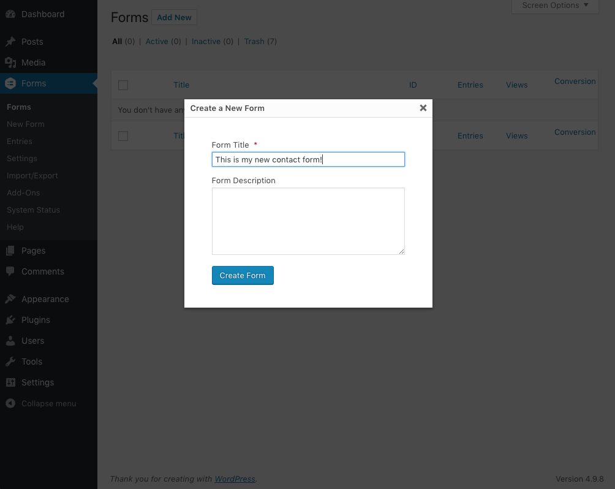Select the Appearance paintbrush icon
This screenshot has width=615, height=489.
pyautogui.click(x=10, y=298)
